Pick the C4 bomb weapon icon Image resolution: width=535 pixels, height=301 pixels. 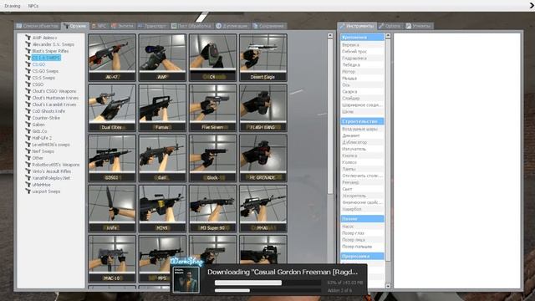pos(212,58)
